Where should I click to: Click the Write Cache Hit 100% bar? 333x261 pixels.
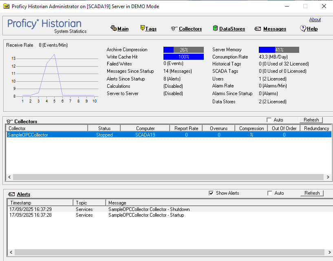pyautogui.click(x=183, y=57)
